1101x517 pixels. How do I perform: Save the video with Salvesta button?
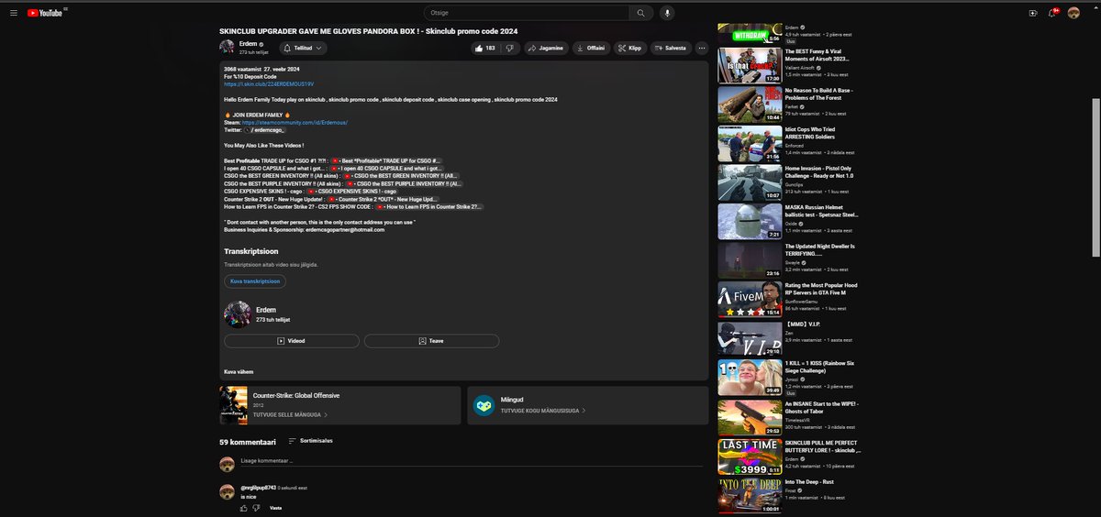pyautogui.click(x=671, y=48)
